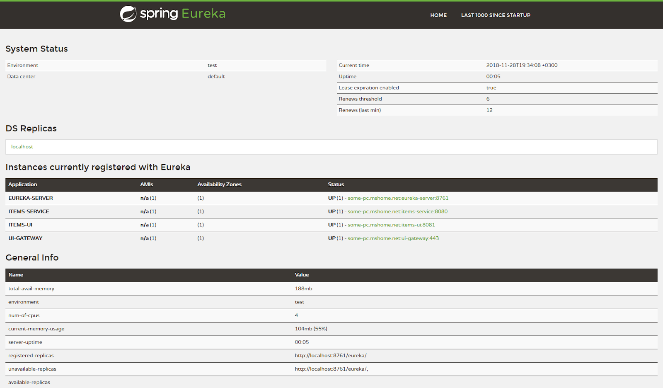Select the registered-replicas URL value
Viewport: 663px width, 388px height.
pyautogui.click(x=331, y=356)
